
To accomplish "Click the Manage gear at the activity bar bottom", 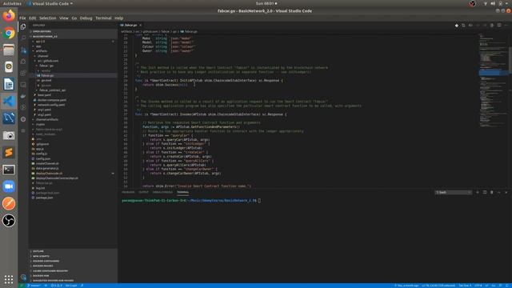I will (x=23, y=278).
